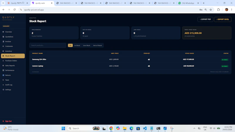The image size is (235, 132).
Task: Open the Chrome profile avatar
Action: 226,10
